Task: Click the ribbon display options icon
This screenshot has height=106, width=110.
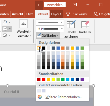Action: click(x=75, y=5)
